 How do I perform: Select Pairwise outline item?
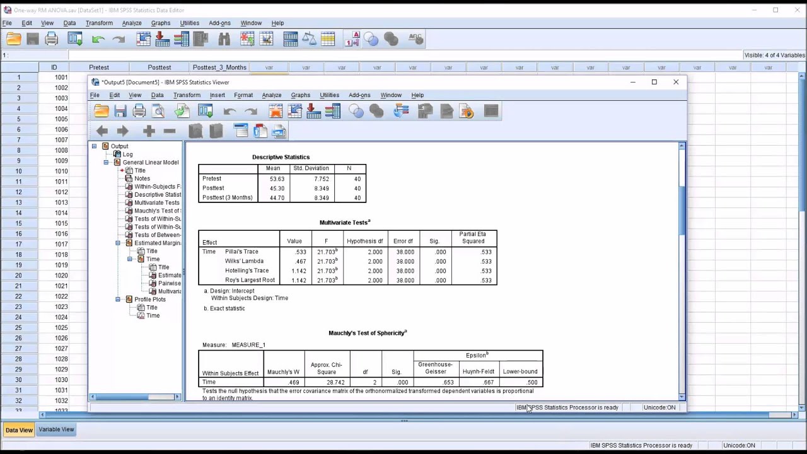pos(169,283)
